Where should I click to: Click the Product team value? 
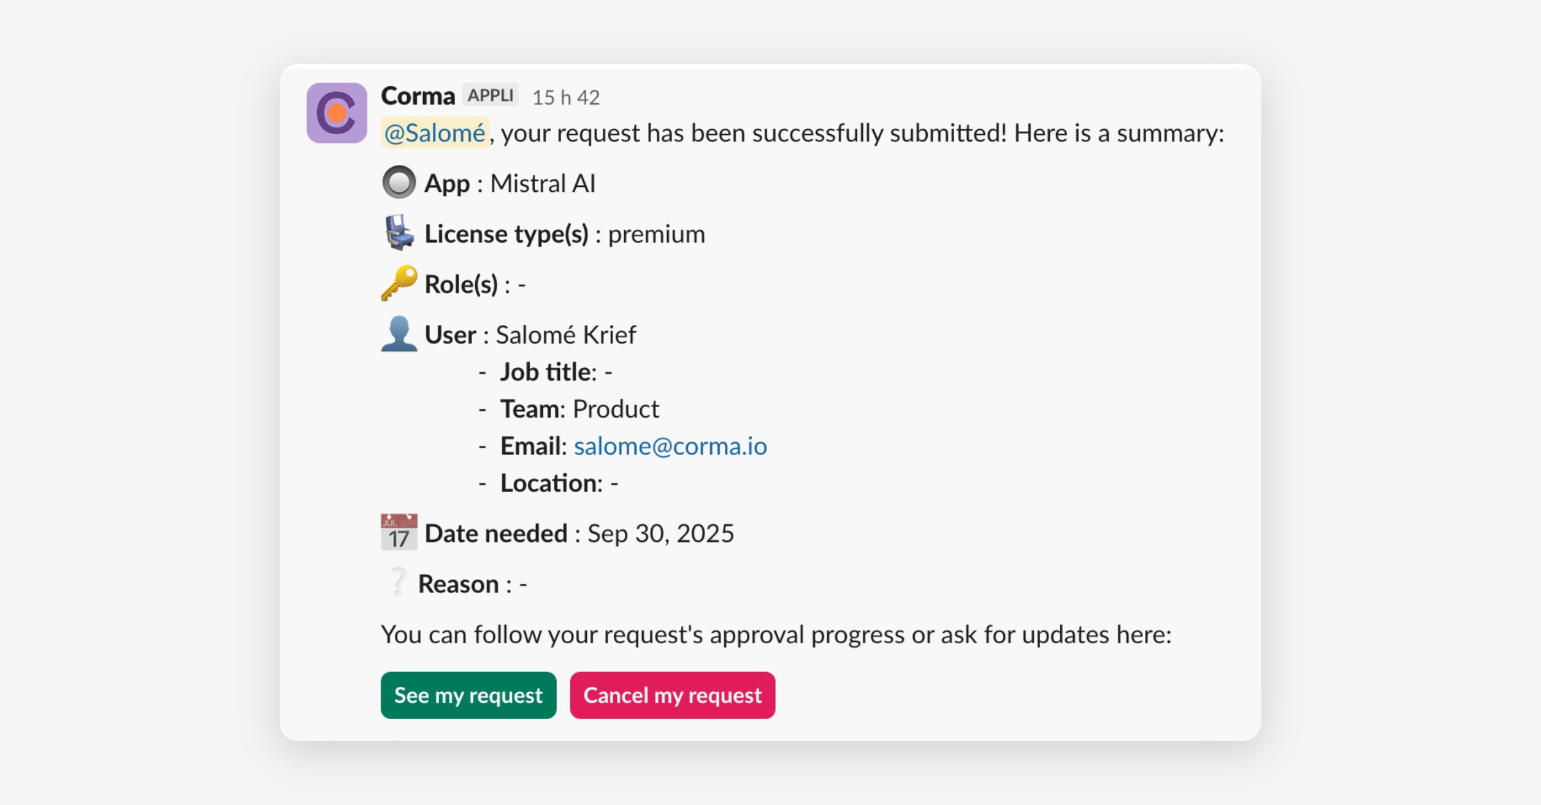coord(615,409)
